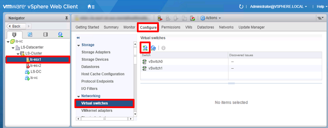Select the Networking navigator tab
328x128 pixels.
click(x=60, y=35)
